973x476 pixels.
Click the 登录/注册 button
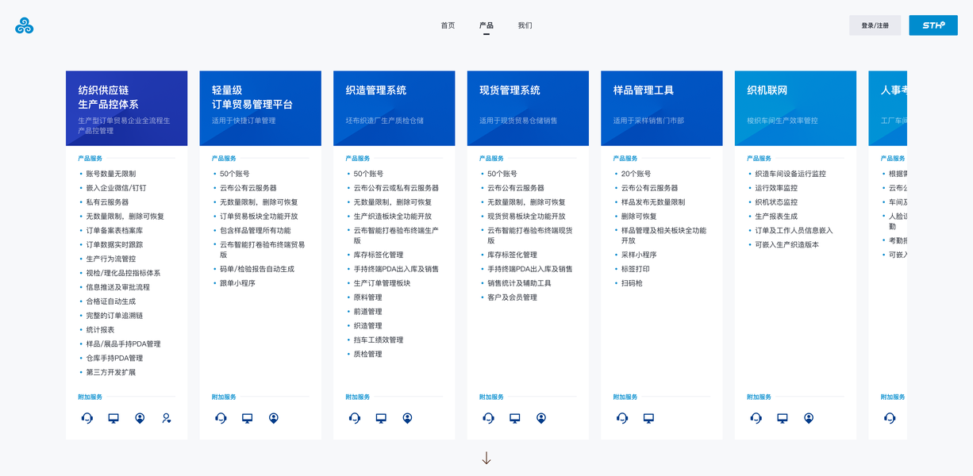875,25
